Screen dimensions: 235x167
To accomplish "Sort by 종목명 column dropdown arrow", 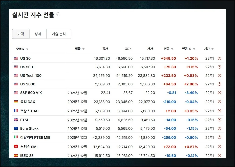I will tap(27, 49).
